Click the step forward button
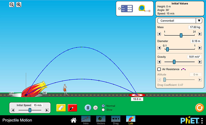This screenshot has width=206, height=125. (95, 108)
